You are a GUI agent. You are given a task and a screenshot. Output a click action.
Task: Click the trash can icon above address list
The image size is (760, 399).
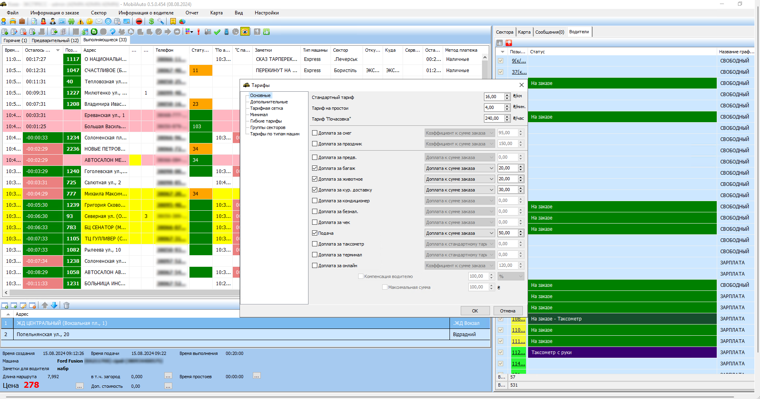pyautogui.click(x=67, y=305)
